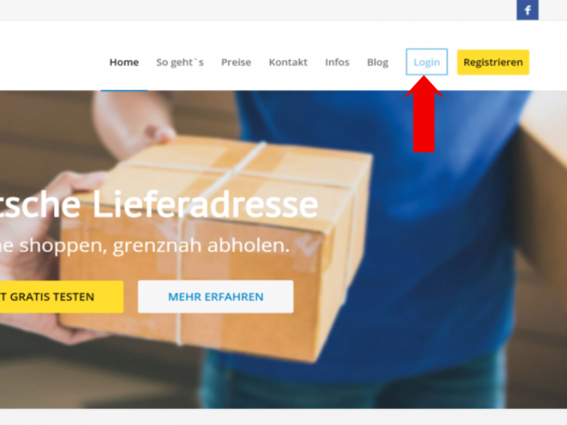
Task: Click the red arrow pointing to Login
Action: pyautogui.click(x=424, y=114)
